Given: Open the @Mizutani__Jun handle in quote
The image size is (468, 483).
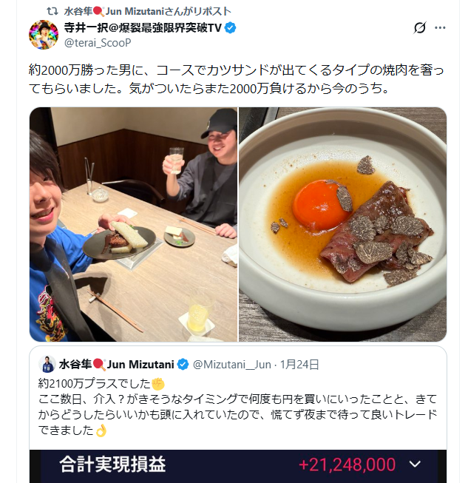Looking at the screenshot, I should (232, 365).
